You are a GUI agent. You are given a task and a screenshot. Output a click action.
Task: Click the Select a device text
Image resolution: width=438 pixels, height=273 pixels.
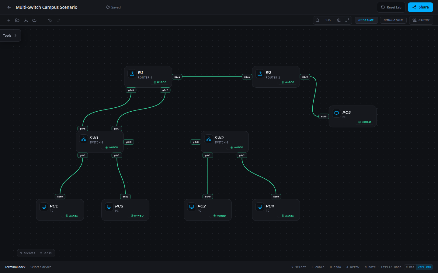point(41,267)
